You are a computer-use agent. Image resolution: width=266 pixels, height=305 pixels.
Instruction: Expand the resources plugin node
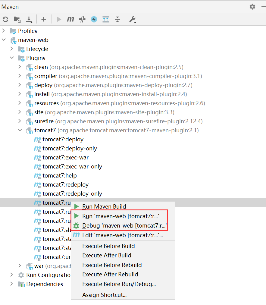(x=20, y=103)
